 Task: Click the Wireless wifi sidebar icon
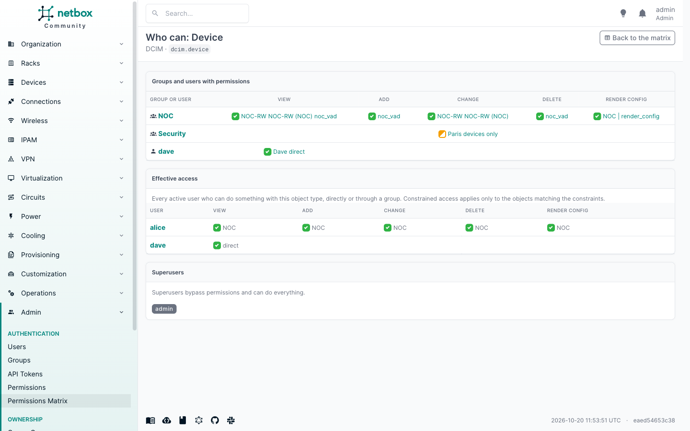[x=11, y=121]
